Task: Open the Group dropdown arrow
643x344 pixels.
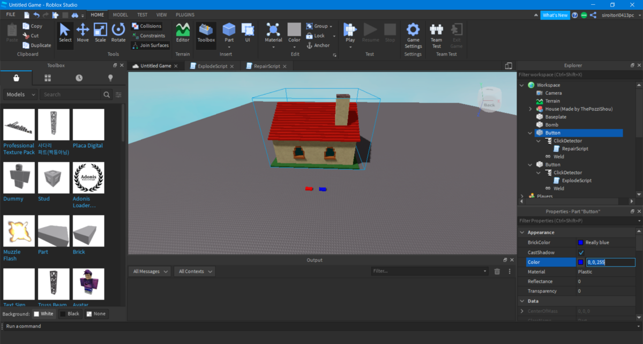Action: 331,26
